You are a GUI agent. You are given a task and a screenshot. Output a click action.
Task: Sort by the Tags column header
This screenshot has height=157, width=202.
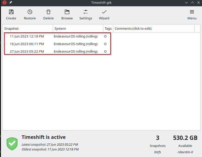108,28
